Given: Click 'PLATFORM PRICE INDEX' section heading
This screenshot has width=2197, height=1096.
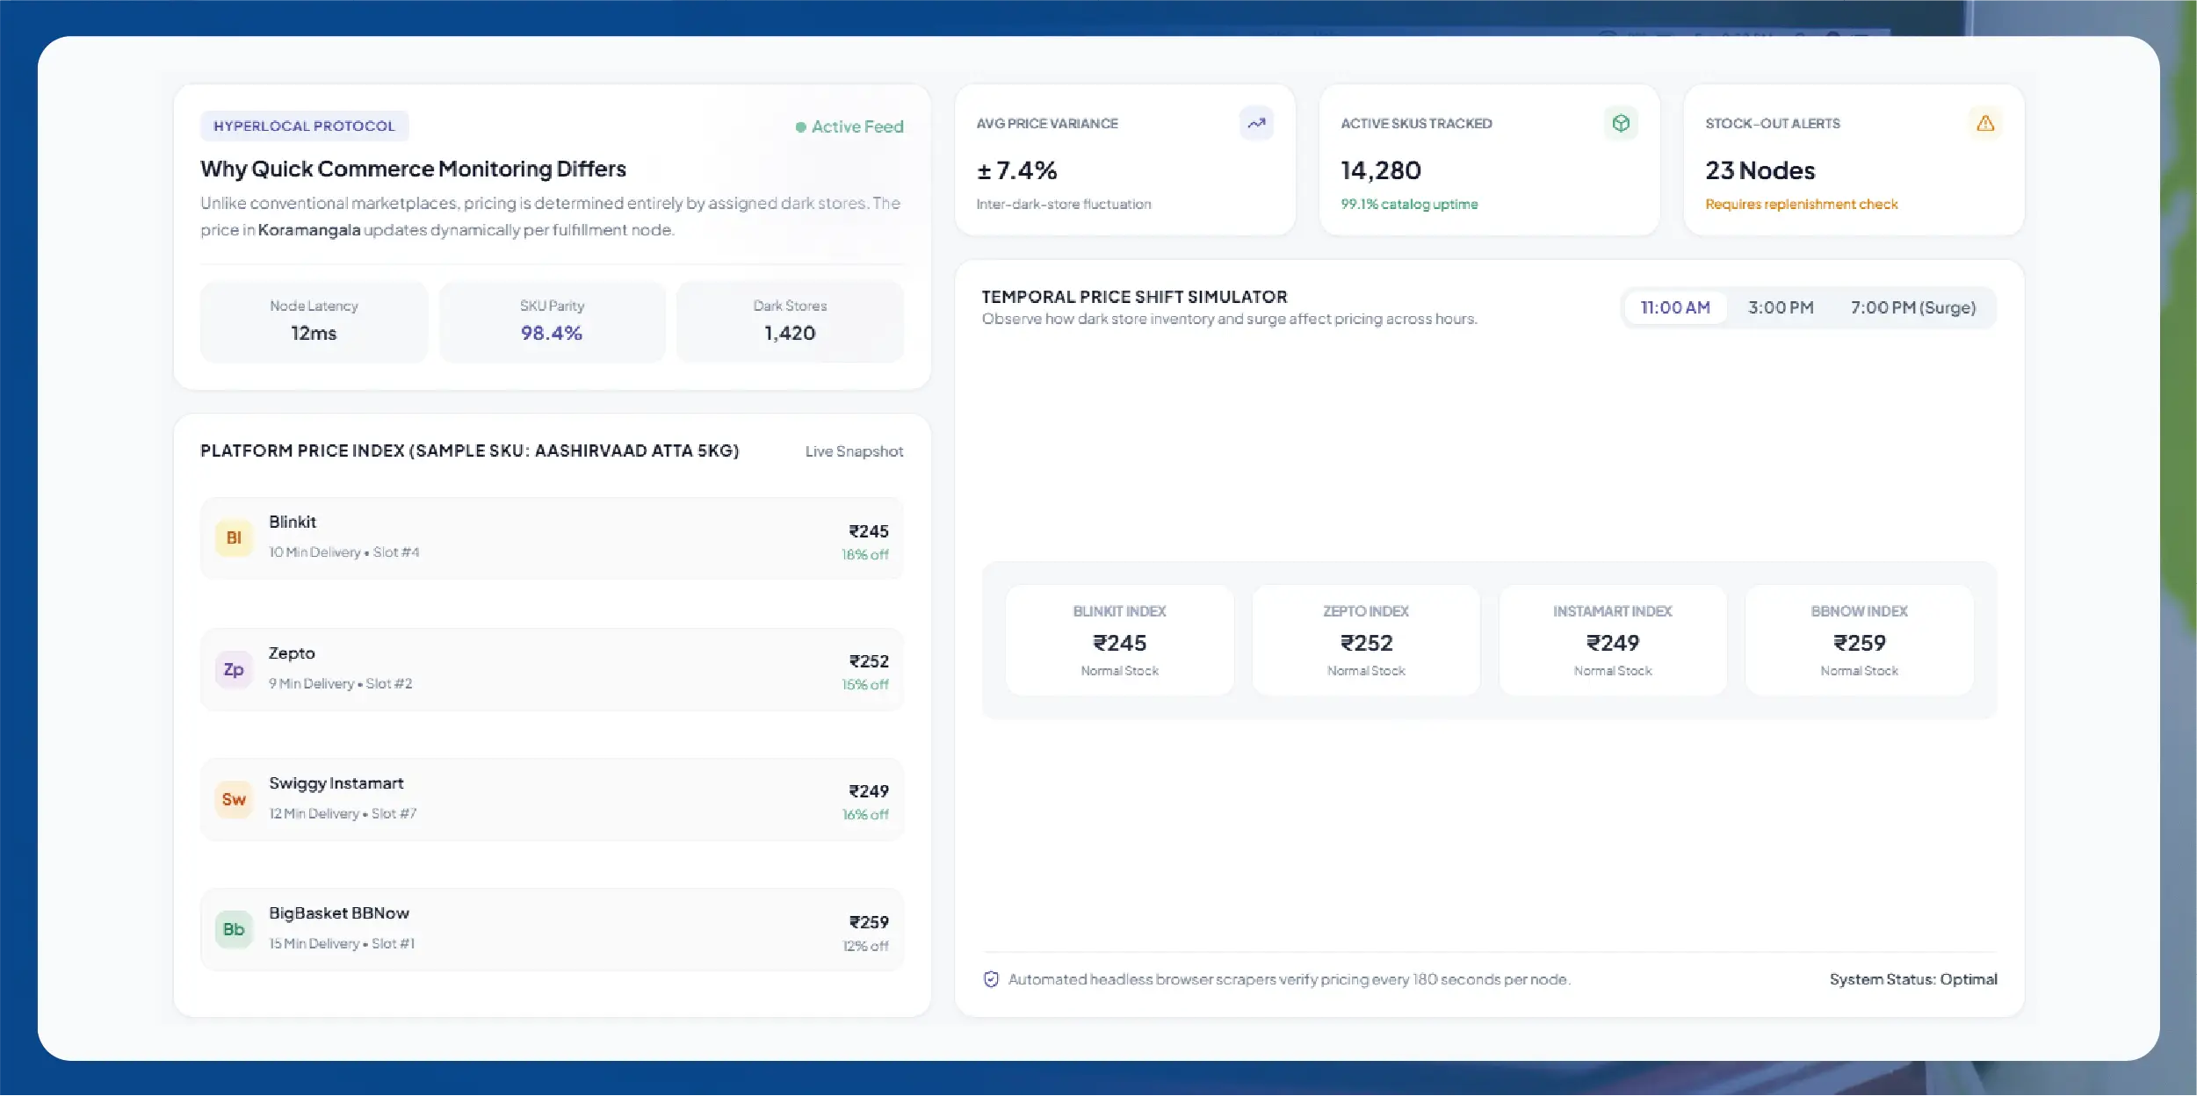Looking at the screenshot, I should [x=470, y=451].
